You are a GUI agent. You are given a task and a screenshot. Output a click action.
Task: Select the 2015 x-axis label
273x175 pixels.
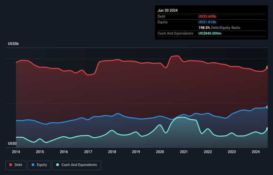click(x=40, y=152)
